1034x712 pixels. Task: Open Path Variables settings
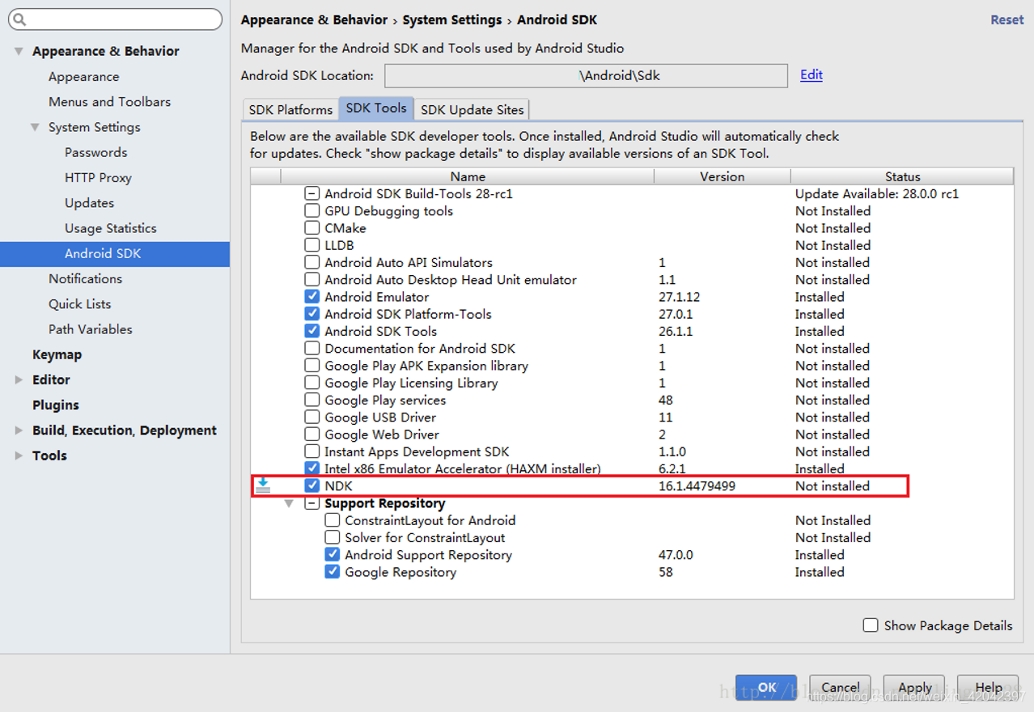(x=90, y=329)
